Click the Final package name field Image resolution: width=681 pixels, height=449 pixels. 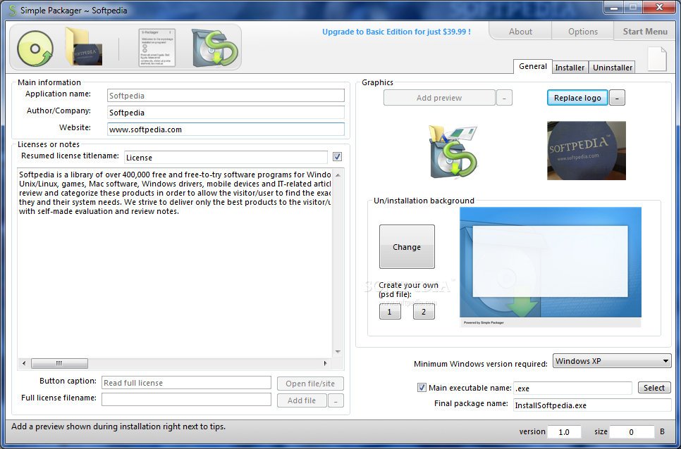(592, 405)
